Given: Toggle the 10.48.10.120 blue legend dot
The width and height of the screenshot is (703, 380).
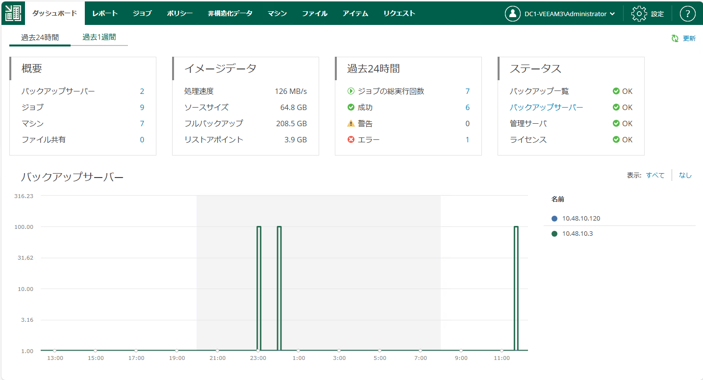Looking at the screenshot, I should click(554, 219).
